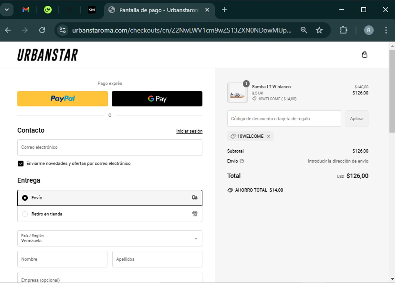Screen dimensions: 395x283
Task: Select the Envío delivery option
Action: 110,198
